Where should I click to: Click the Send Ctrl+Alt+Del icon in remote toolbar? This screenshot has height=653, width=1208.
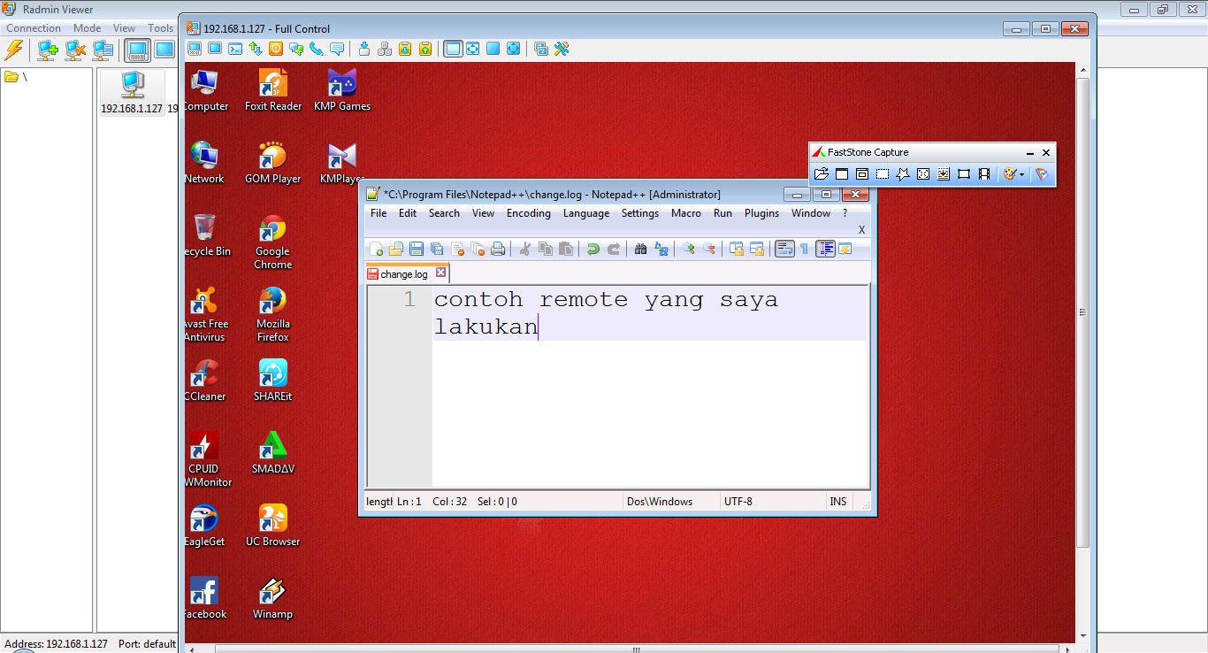tap(385, 49)
